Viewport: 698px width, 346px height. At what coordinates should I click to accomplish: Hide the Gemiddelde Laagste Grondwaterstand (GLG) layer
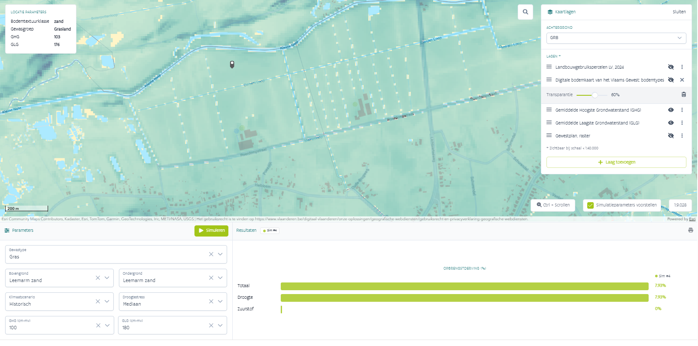[x=671, y=123]
